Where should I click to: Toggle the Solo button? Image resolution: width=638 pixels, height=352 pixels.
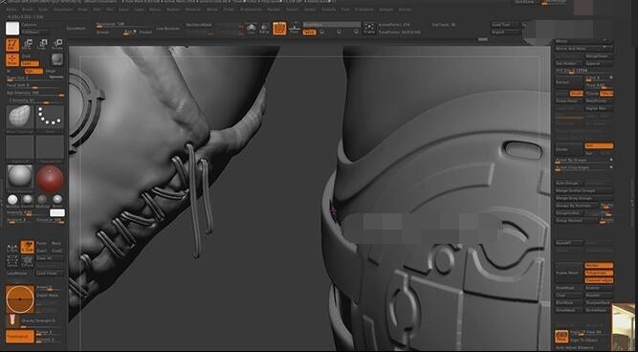click(309, 33)
